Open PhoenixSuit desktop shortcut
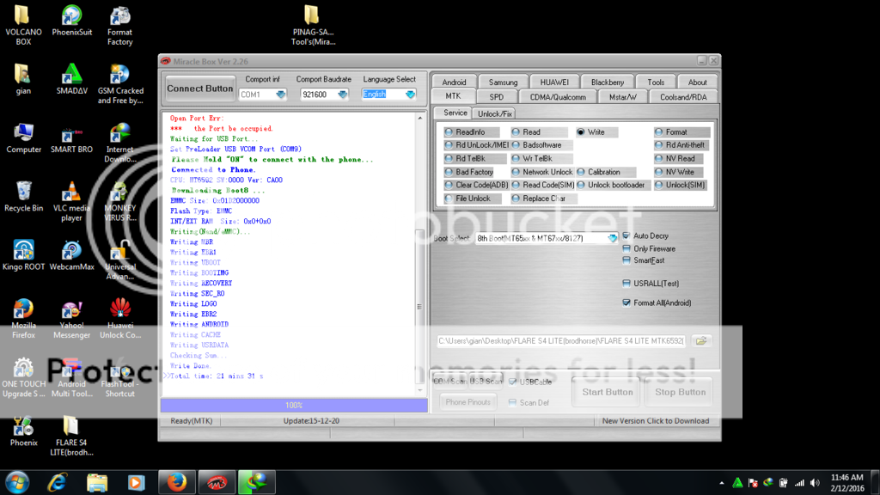Image resolution: width=880 pixels, height=495 pixels. coord(72,16)
